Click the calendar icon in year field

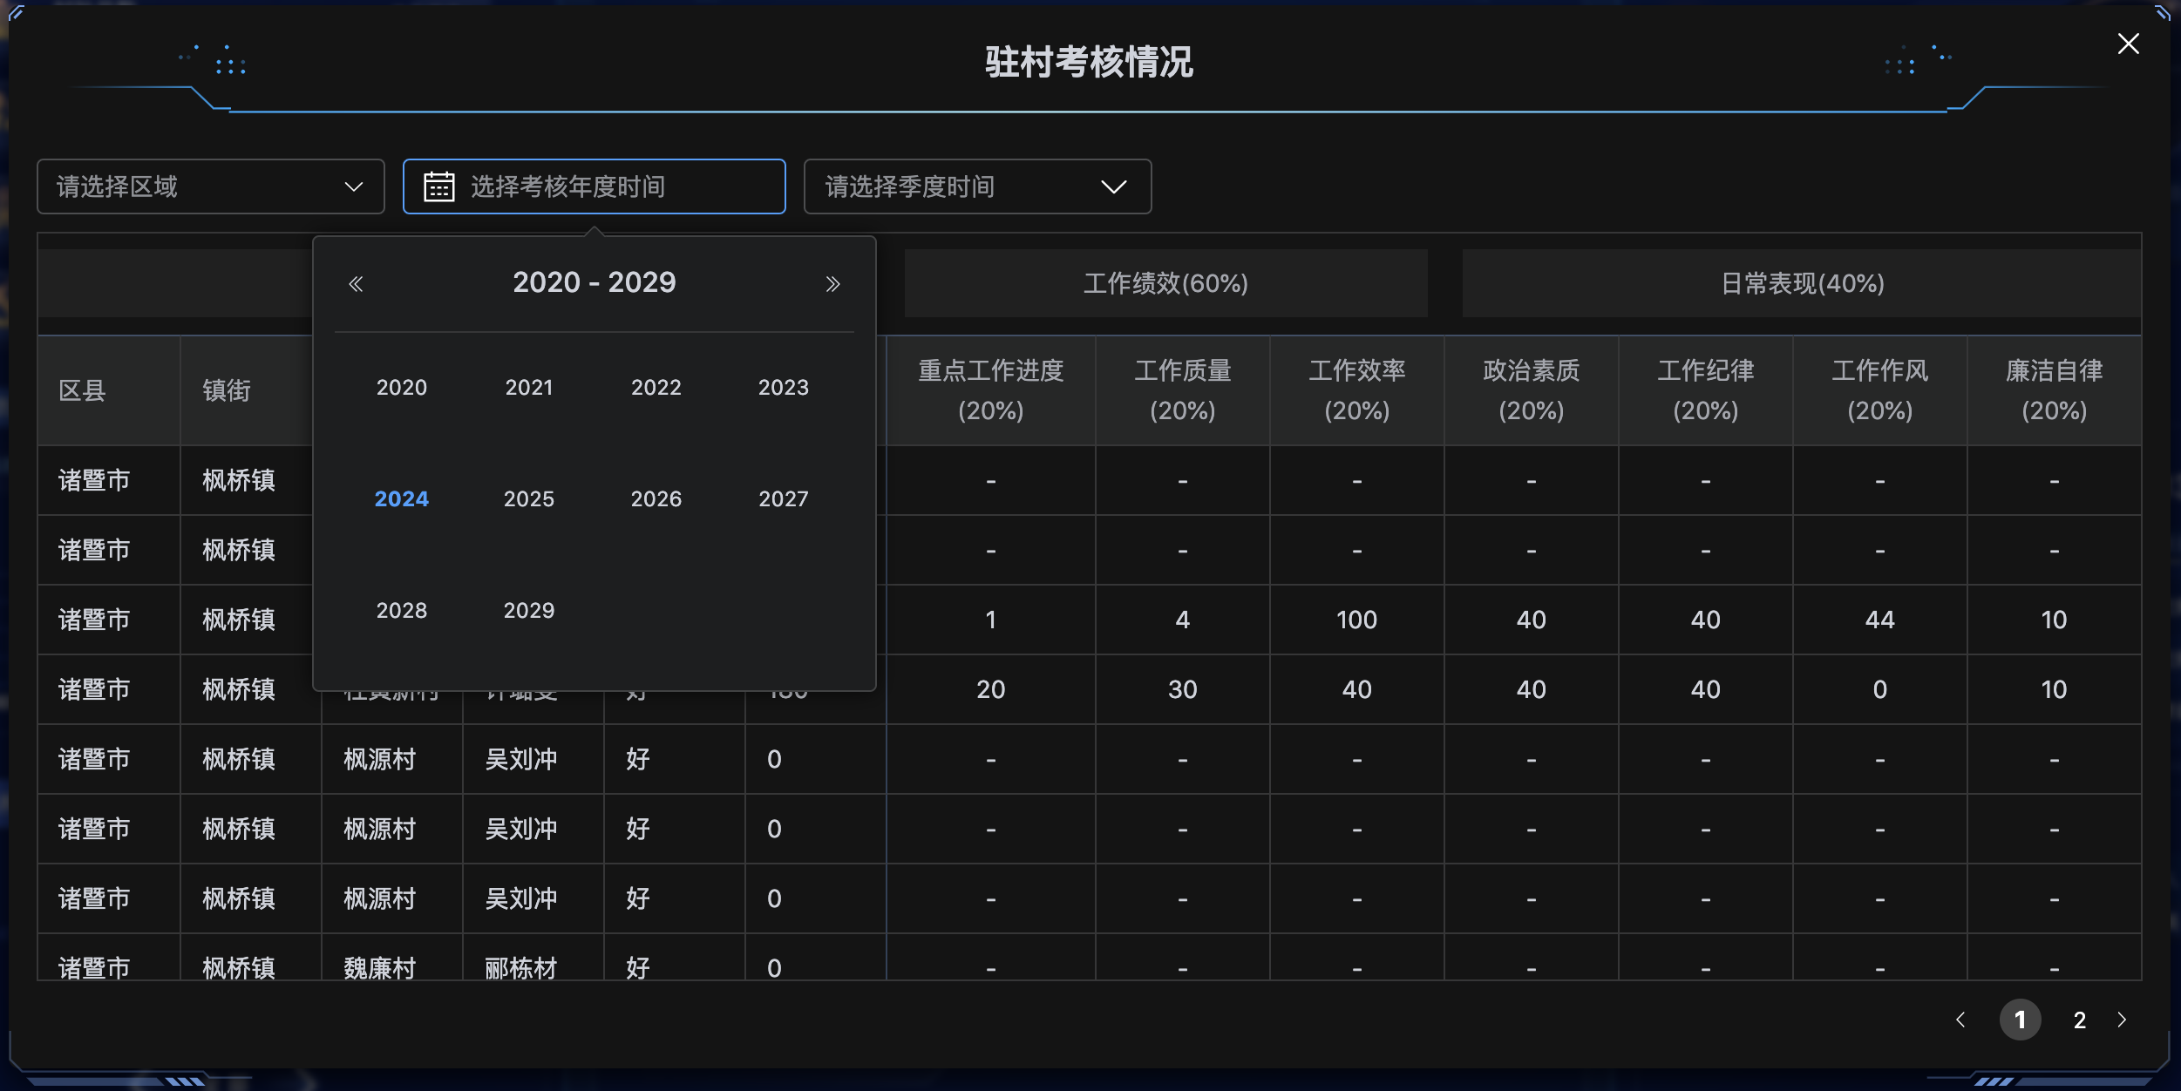click(x=438, y=186)
